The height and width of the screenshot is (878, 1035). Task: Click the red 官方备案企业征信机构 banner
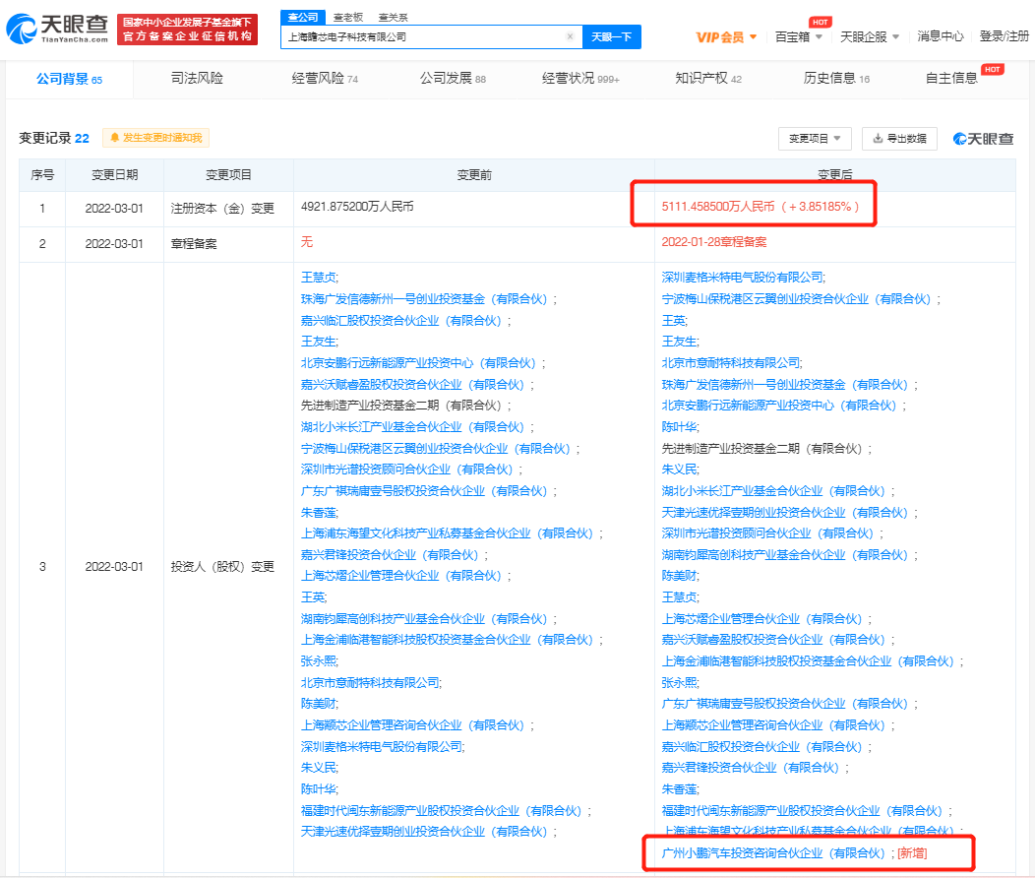coord(188,30)
